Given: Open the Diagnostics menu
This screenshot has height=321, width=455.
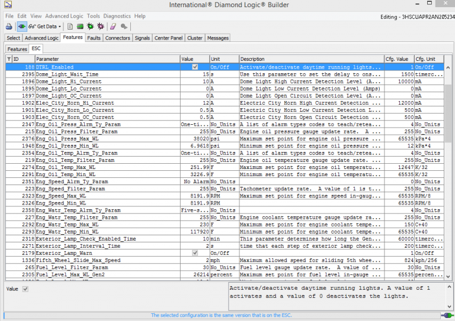Looking at the screenshot, I should (x=117, y=16).
